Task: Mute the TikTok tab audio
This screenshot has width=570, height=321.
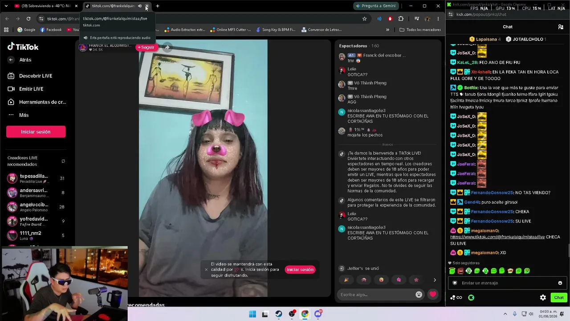Action: pos(139,6)
